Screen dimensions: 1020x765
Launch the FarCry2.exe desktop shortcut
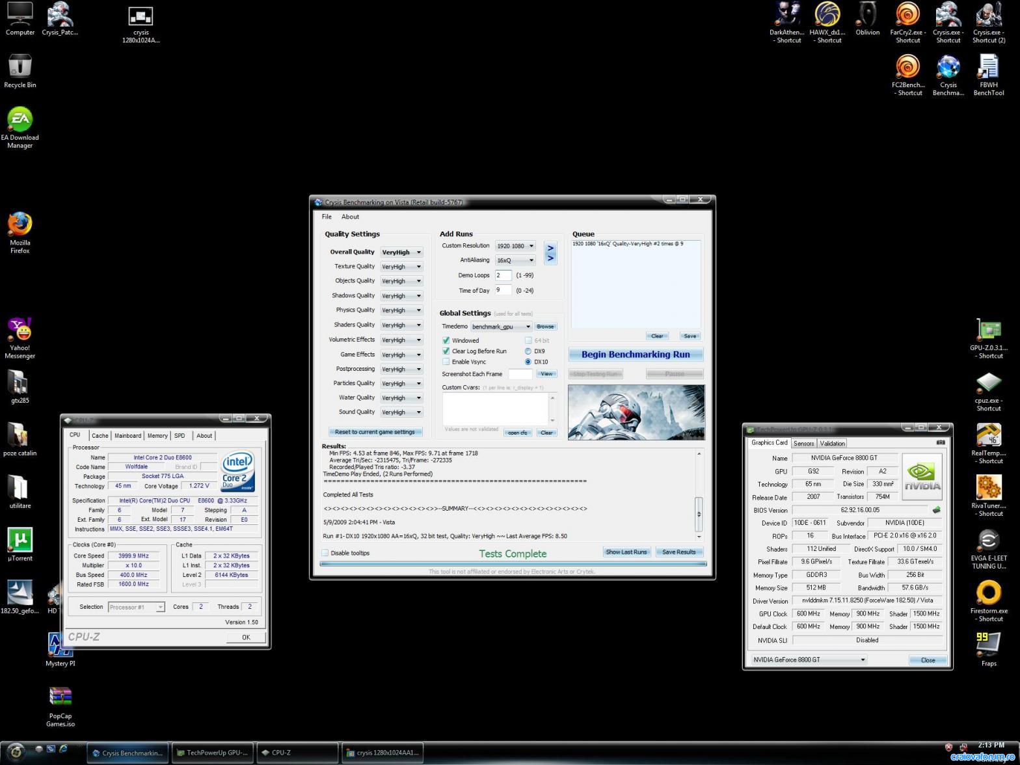(x=907, y=23)
